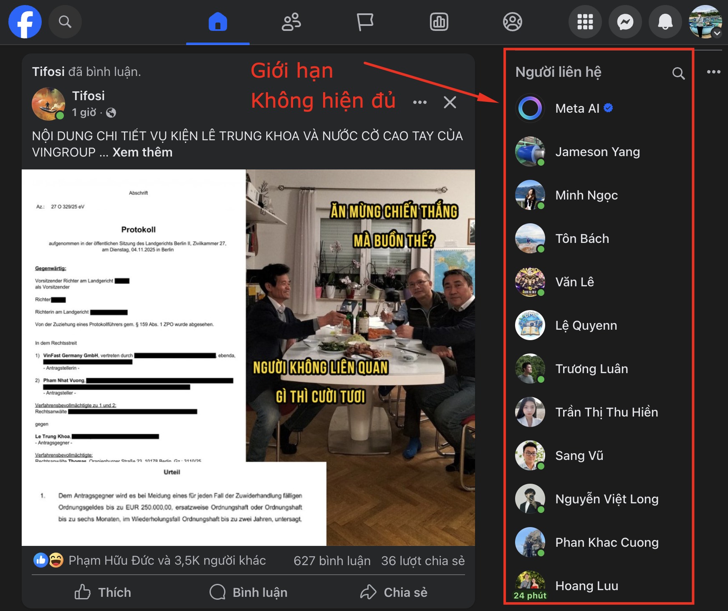Share the post with Chia sẻ

tap(394, 592)
